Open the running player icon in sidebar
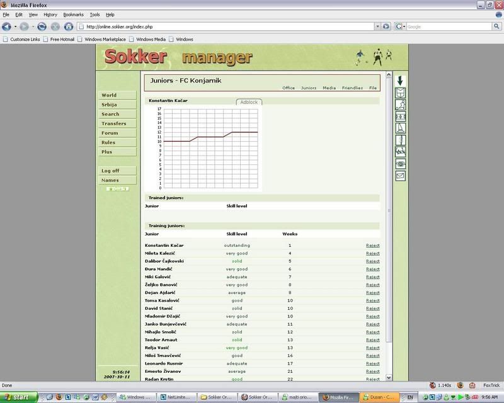Image resolution: width=504 pixels, height=403 pixels. pyautogui.click(x=400, y=105)
